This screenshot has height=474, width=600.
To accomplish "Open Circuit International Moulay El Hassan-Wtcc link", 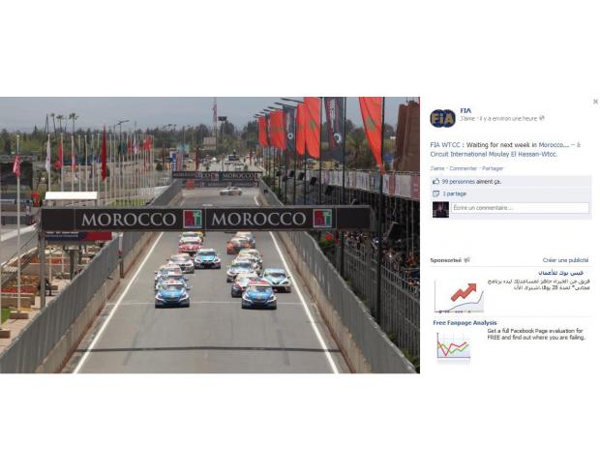I will (494, 154).
